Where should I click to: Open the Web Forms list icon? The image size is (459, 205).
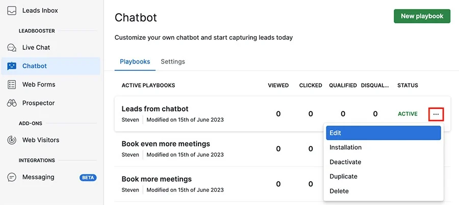click(x=12, y=84)
